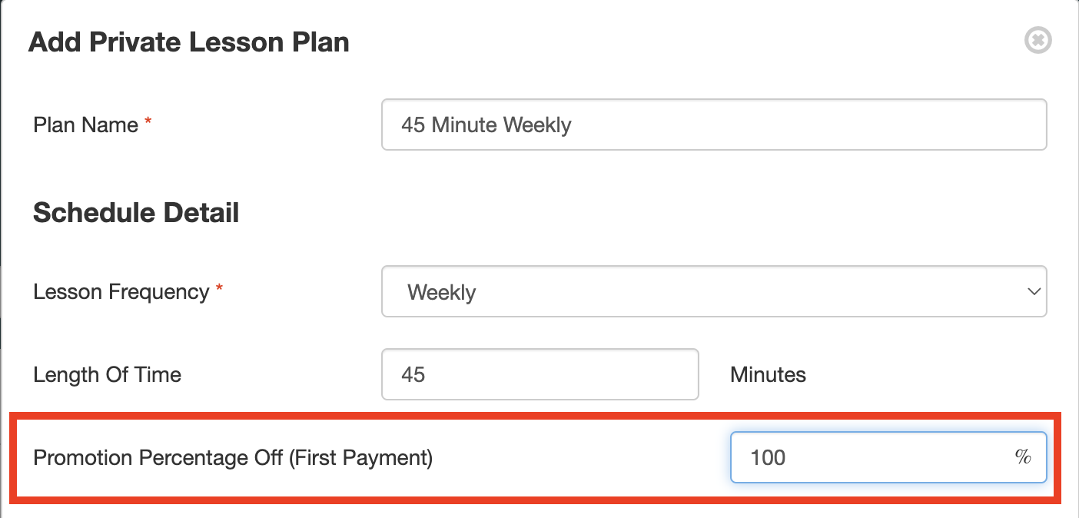Click the 'Length Of Time' label
1079x518 pixels.
107,375
